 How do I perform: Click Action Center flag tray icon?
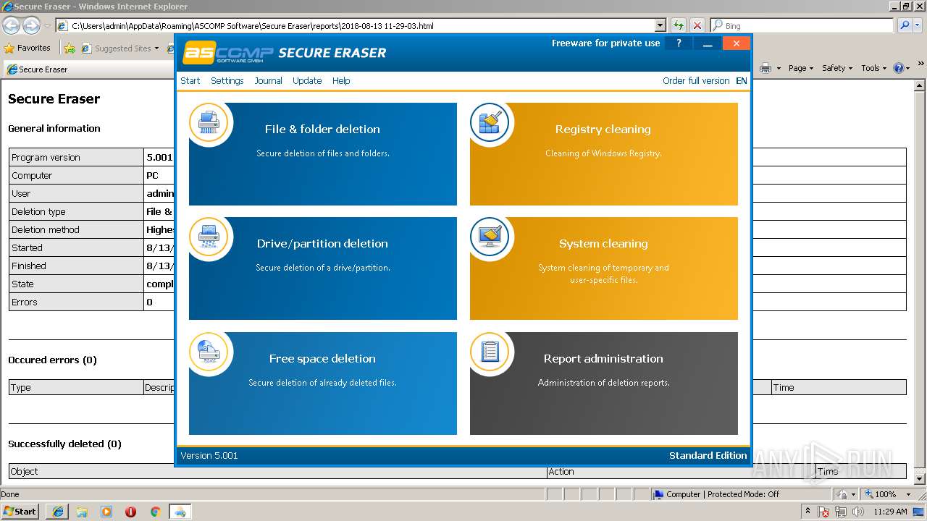tap(824, 512)
